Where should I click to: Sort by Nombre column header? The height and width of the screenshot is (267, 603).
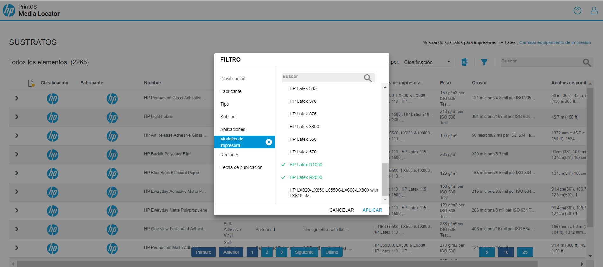click(x=152, y=83)
